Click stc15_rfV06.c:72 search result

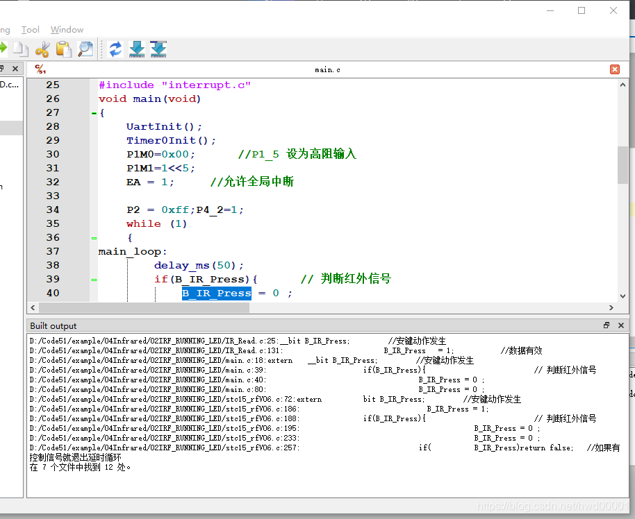tap(275, 399)
